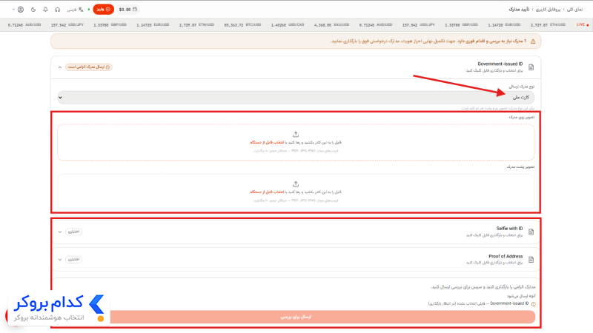This screenshot has height=333, width=593.
Task: Open support headset icon
Action: pyautogui.click(x=58, y=10)
